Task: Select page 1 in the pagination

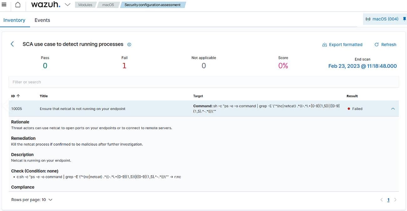Action: click(388, 200)
